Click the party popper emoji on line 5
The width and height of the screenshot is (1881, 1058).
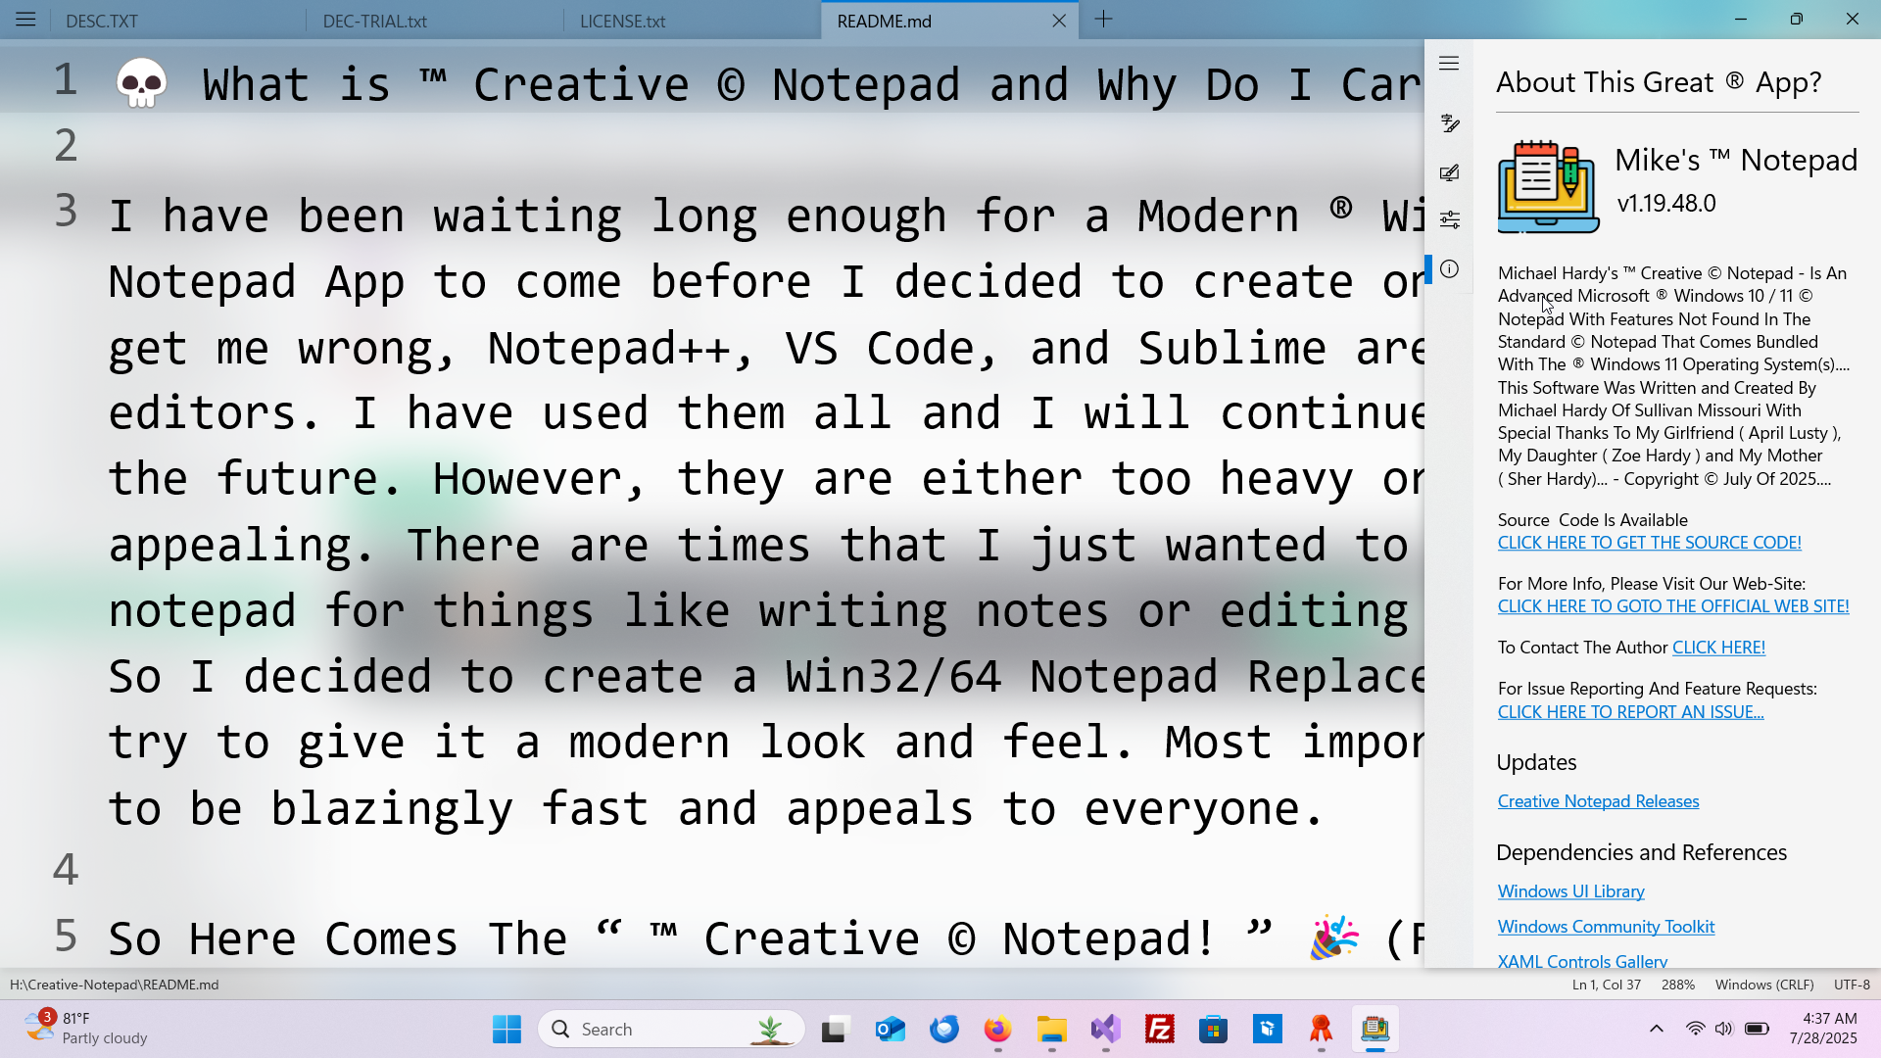[1334, 938]
